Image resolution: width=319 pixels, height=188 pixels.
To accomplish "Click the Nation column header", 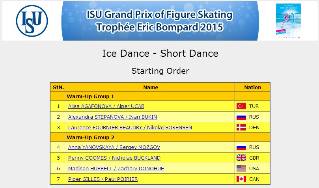I will [x=252, y=87].
